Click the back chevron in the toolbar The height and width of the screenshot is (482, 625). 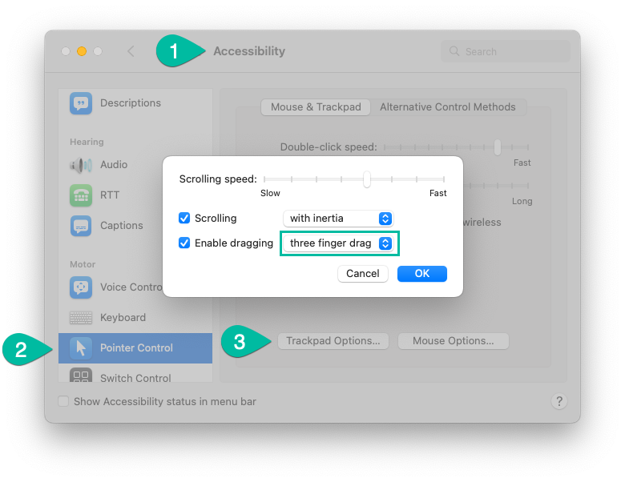[131, 51]
